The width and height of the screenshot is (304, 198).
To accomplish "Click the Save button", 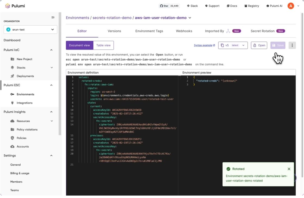I will click(x=278, y=45).
